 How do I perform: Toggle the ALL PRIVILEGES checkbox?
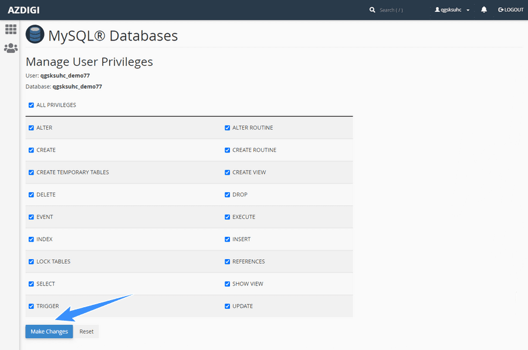coord(31,105)
